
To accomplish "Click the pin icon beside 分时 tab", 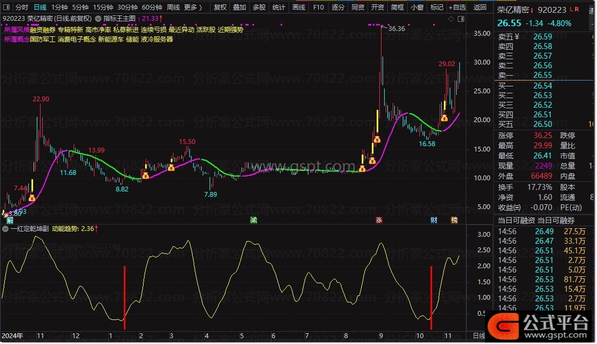I will 7,7.
